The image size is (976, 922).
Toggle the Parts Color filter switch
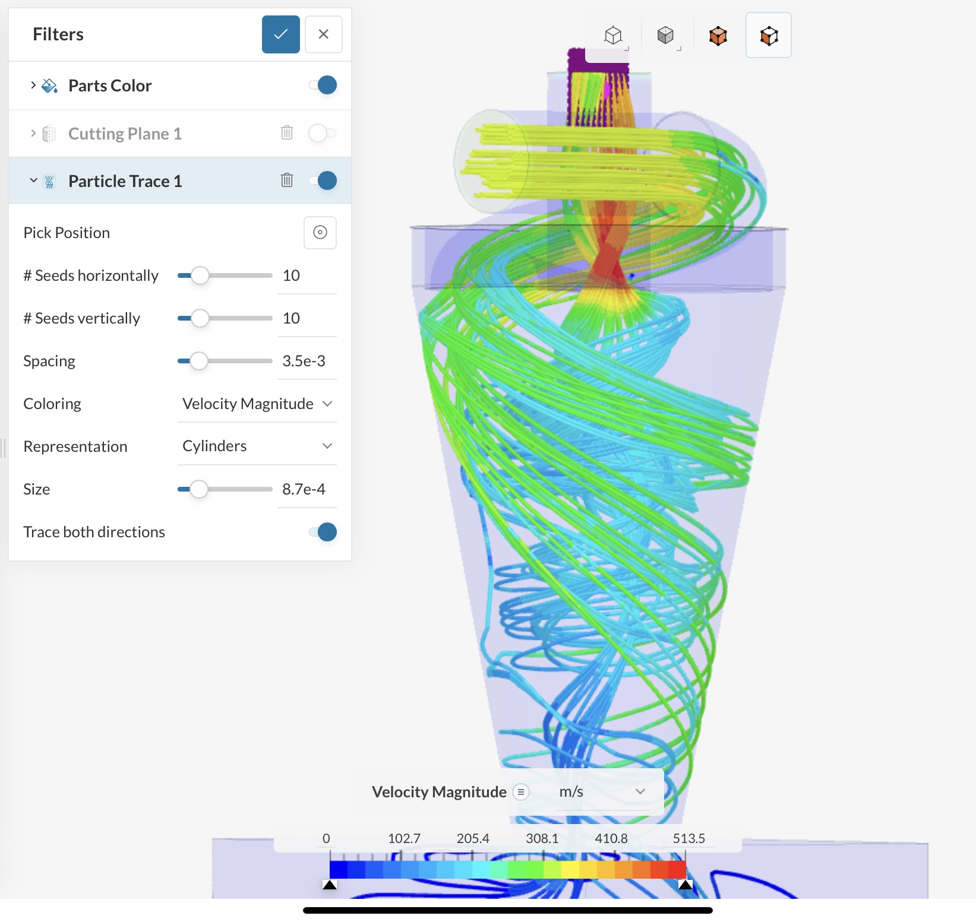[x=323, y=85]
